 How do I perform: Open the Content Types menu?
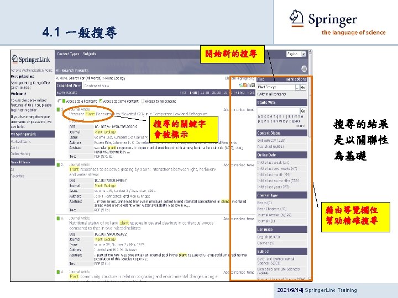68,54
